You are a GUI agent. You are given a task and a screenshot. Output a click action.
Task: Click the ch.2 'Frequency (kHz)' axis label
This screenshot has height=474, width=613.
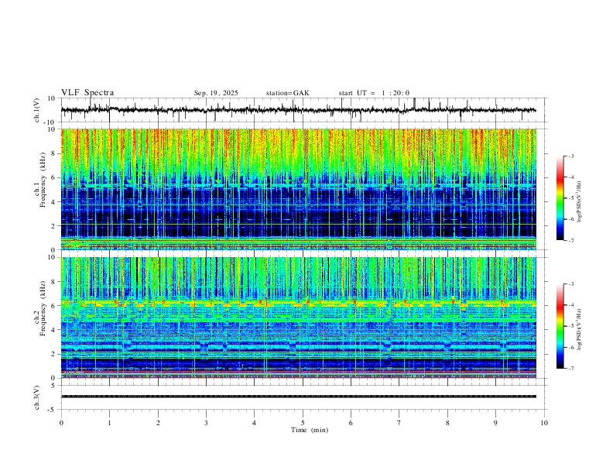pyautogui.click(x=43, y=308)
